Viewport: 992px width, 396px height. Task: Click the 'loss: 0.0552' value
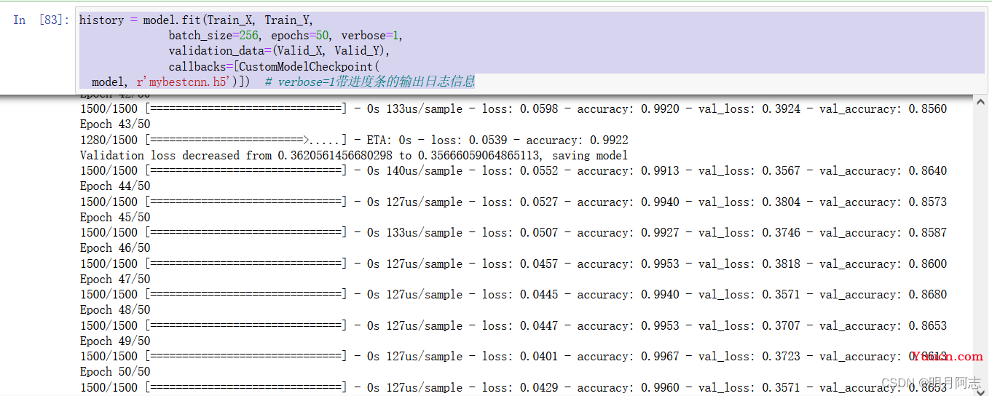[520, 171]
